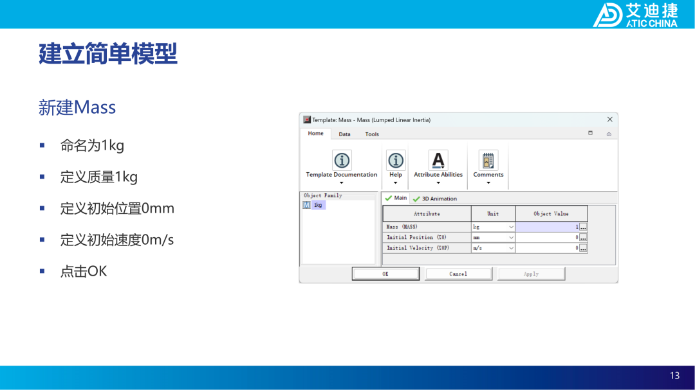Switch to the Data ribbon tab

pyautogui.click(x=344, y=134)
